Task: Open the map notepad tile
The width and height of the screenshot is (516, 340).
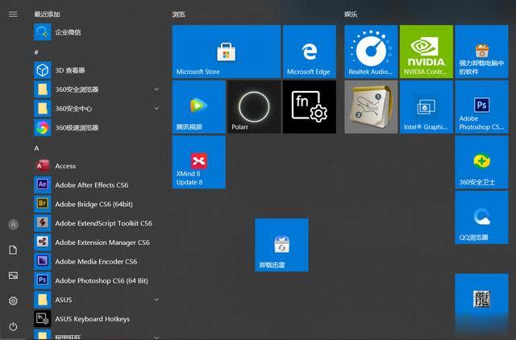Action: tap(371, 107)
